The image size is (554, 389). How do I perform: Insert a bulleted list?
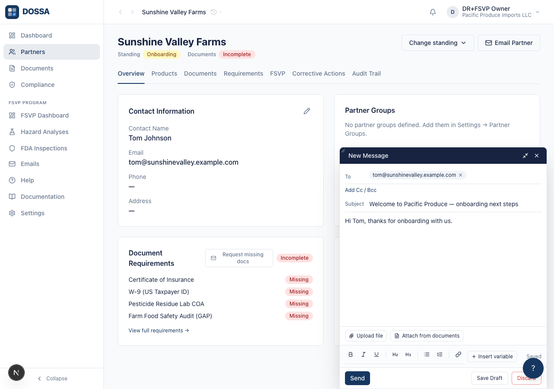(427, 354)
